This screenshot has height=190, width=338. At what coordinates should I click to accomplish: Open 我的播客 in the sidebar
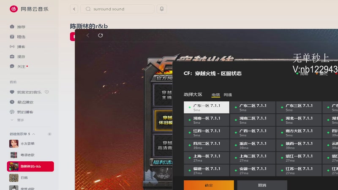22,112
